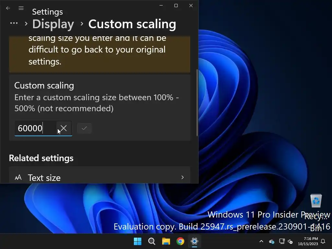
Task: Close the Settings window
Action: [x=191, y=6]
